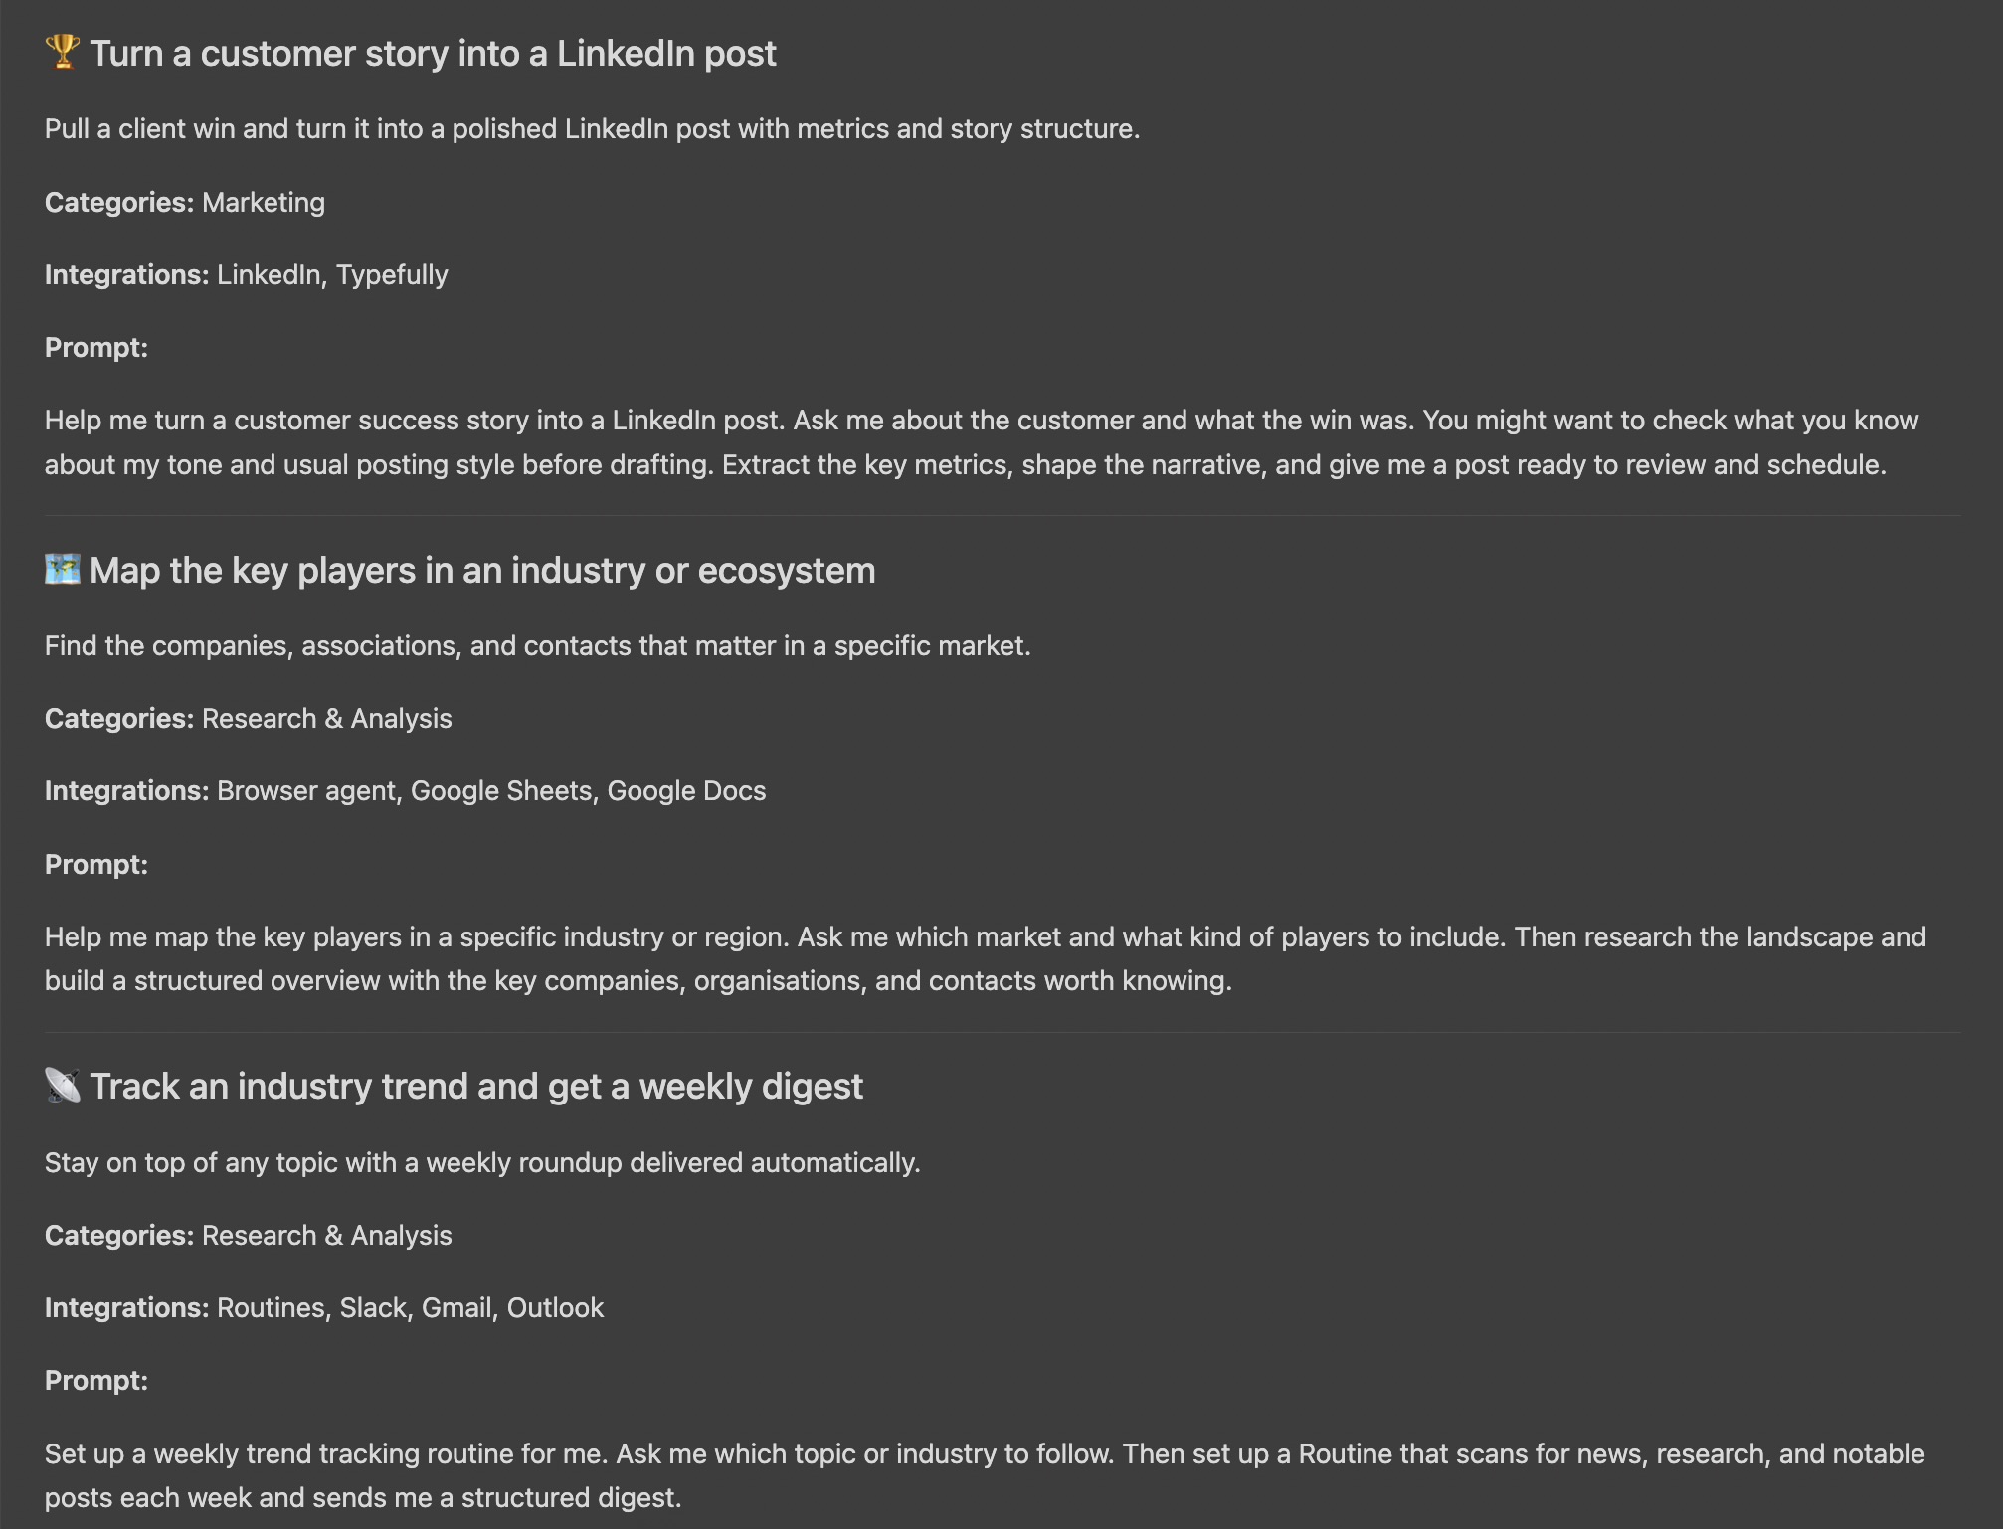Click the 'Find the companies, associations' description

click(537, 646)
